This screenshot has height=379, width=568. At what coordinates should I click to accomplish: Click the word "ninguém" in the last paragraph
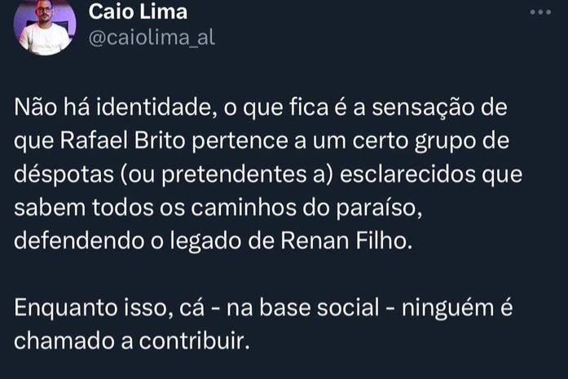pos(447,309)
